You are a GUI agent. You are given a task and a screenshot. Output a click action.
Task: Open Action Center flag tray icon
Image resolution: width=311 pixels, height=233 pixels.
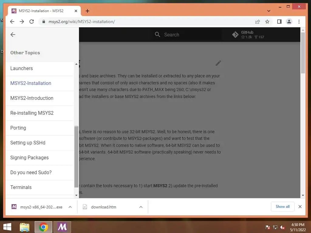click(268, 227)
